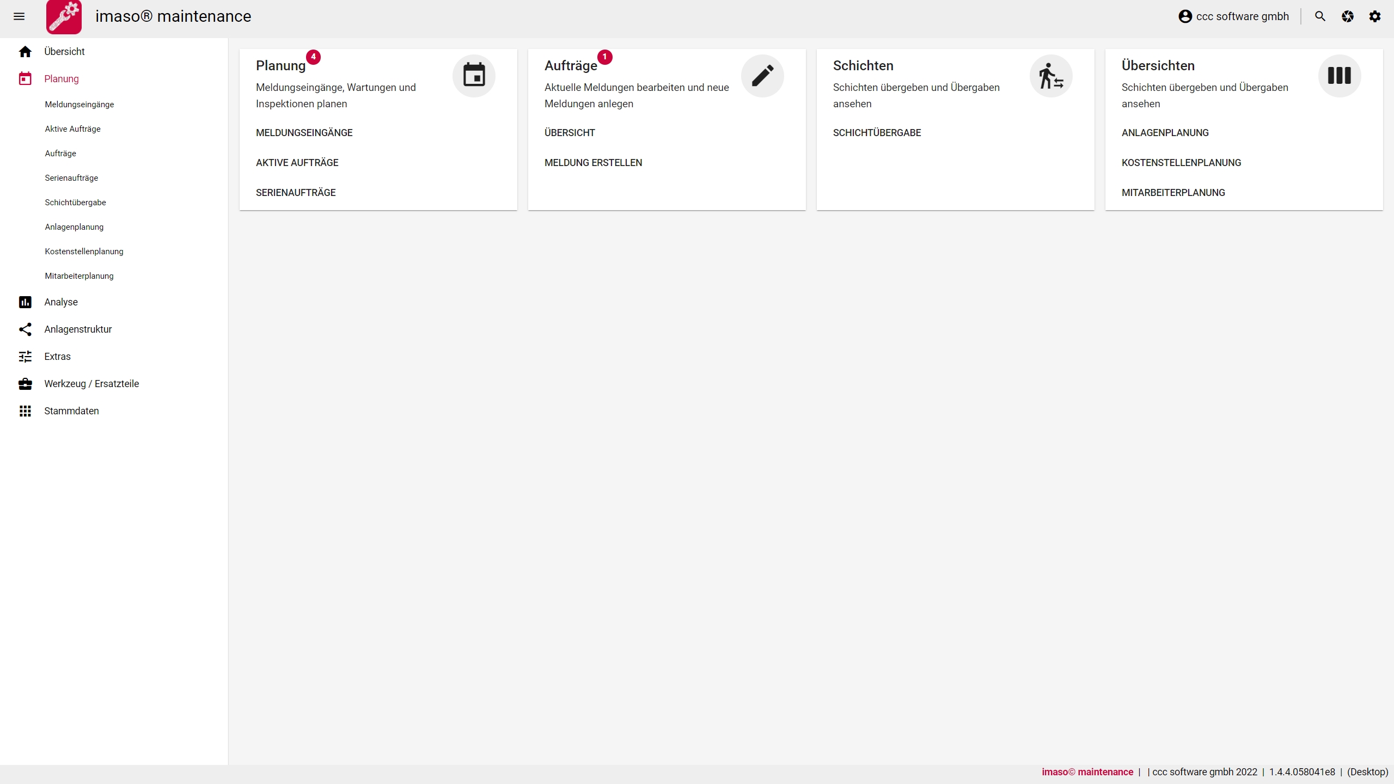Click the camera shutter icon in header

(1348, 16)
